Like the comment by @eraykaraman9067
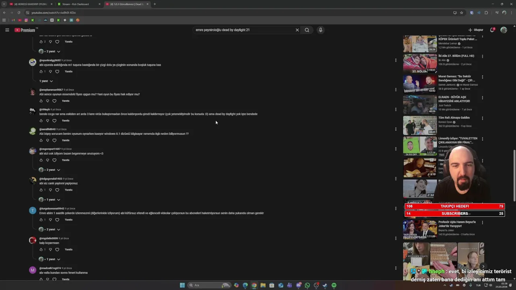Screen dimensions: 516x290 [41, 101]
